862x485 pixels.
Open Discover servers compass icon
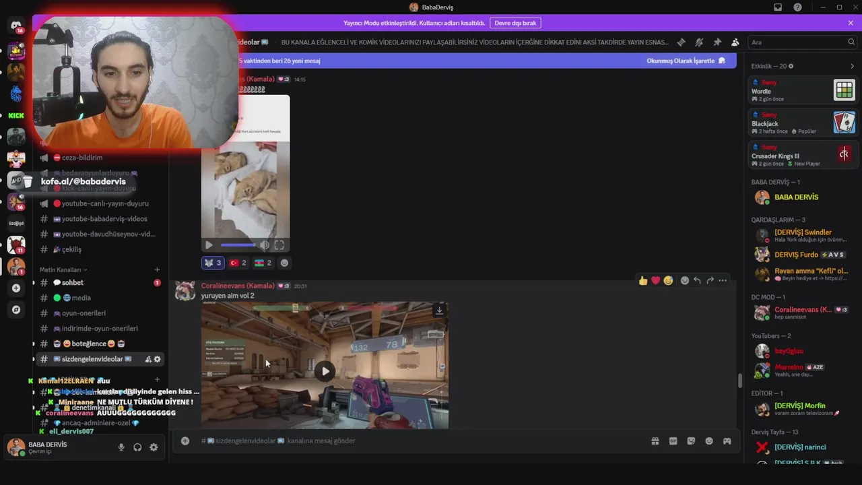click(16, 310)
